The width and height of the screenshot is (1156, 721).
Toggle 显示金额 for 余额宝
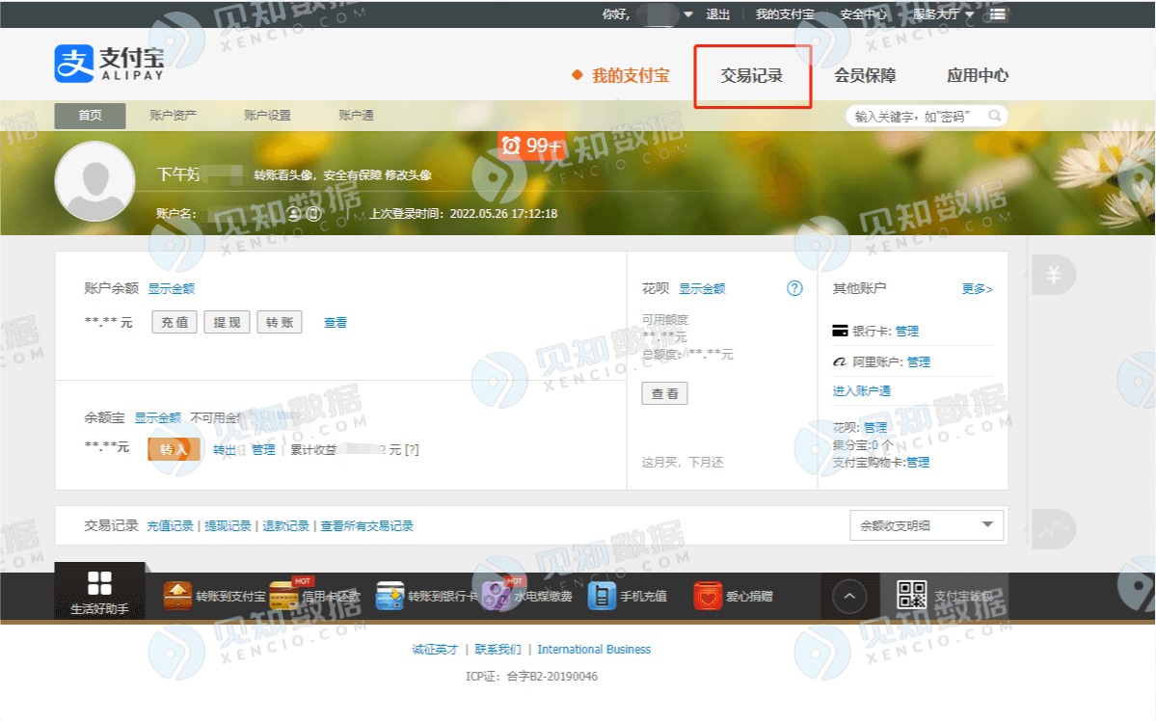(157, 417)
